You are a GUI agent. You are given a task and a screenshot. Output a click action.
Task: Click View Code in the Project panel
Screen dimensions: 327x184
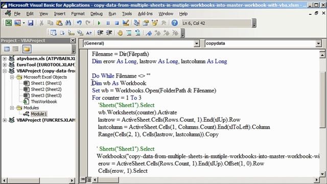pyautogui.click(x=7, y=49)
